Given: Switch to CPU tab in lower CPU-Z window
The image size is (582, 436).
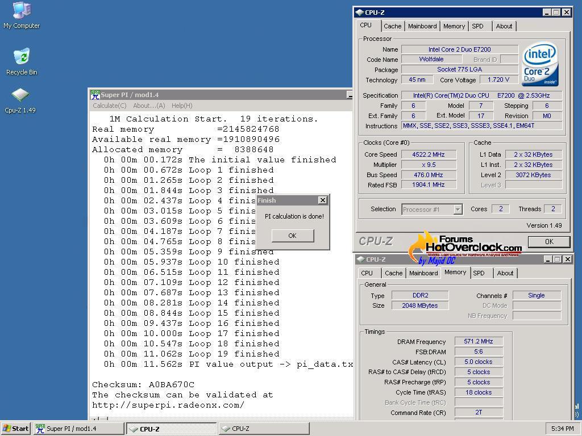Looking at the screenshot, I should tap(367, 273).
